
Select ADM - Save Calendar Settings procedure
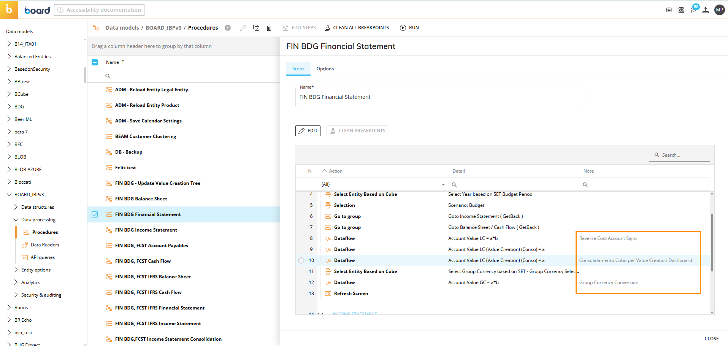pyautogui.click(x=148, y=121)
